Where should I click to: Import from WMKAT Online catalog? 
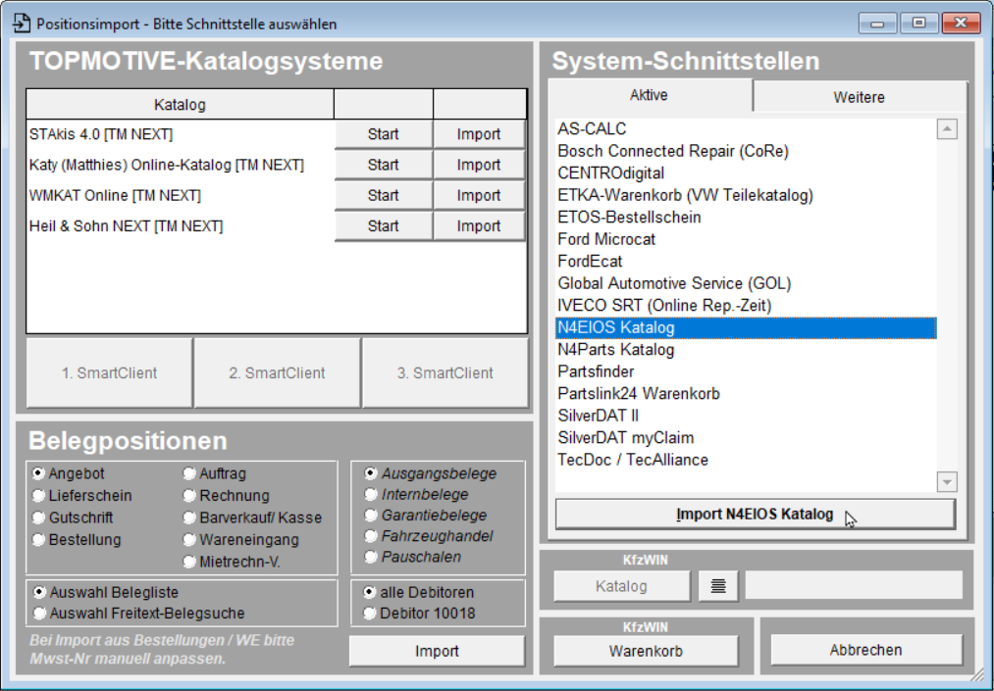pyautogui.click(x=479, y=195)
